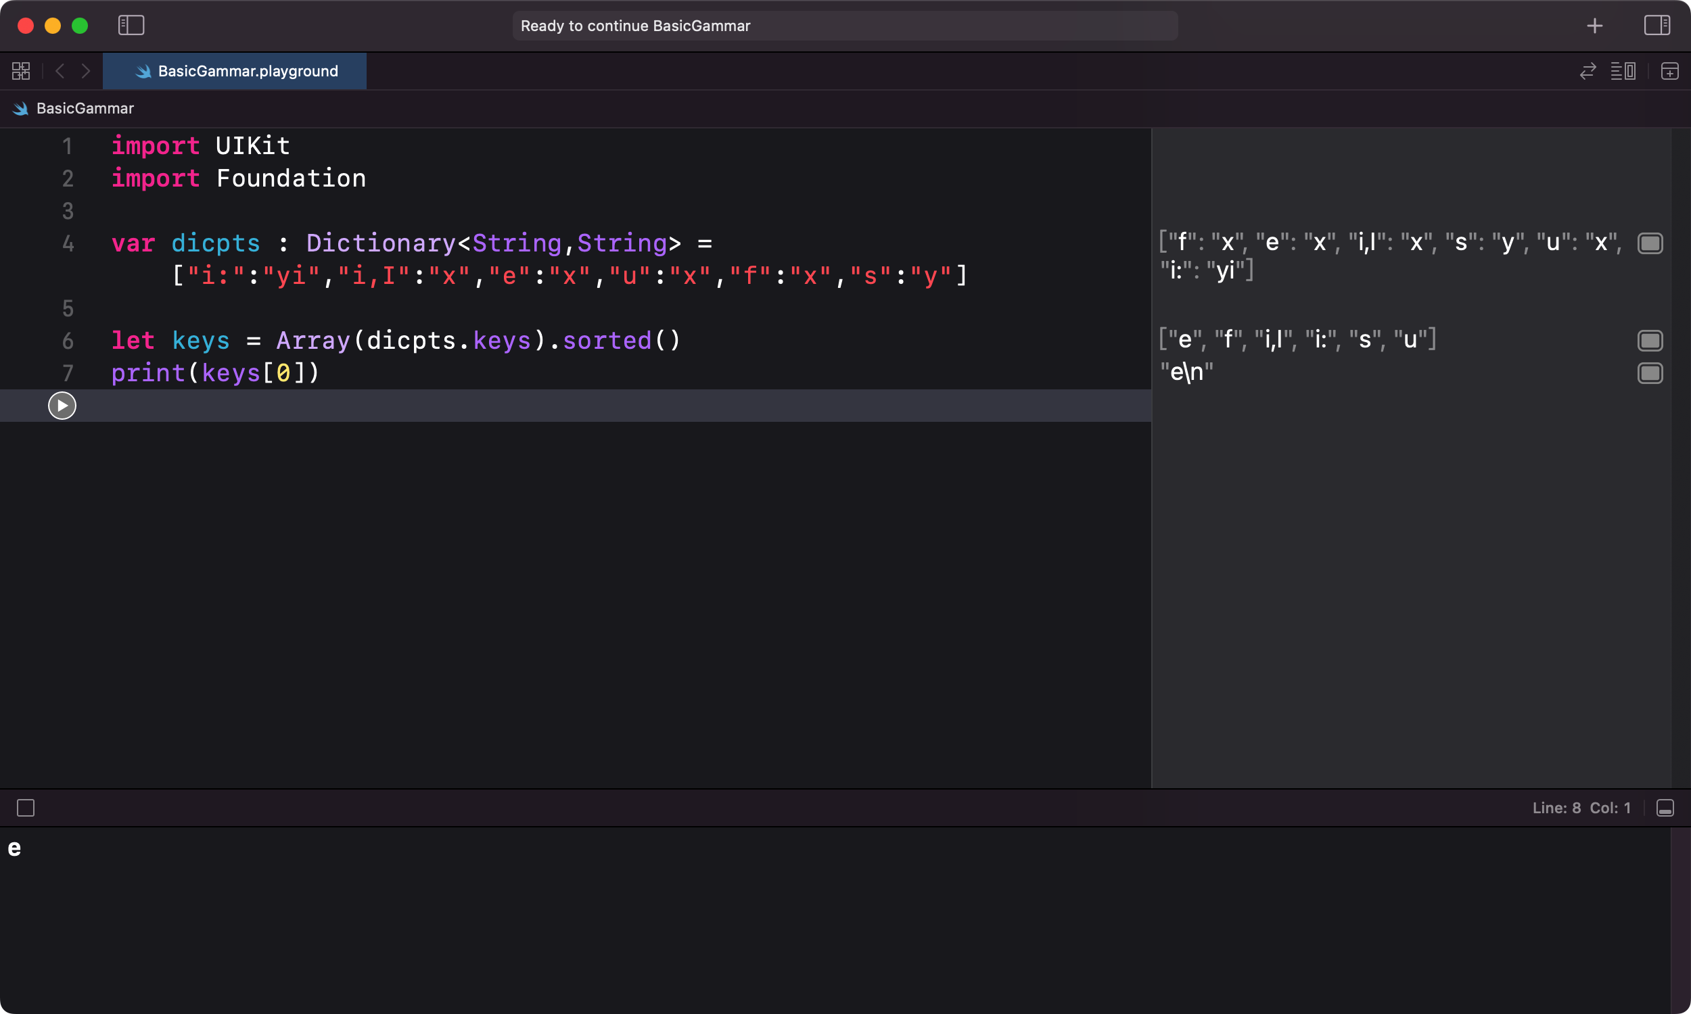Click the plus library button
Viewport: 1691px width, 1014px height.
(x=1595, y=26)
